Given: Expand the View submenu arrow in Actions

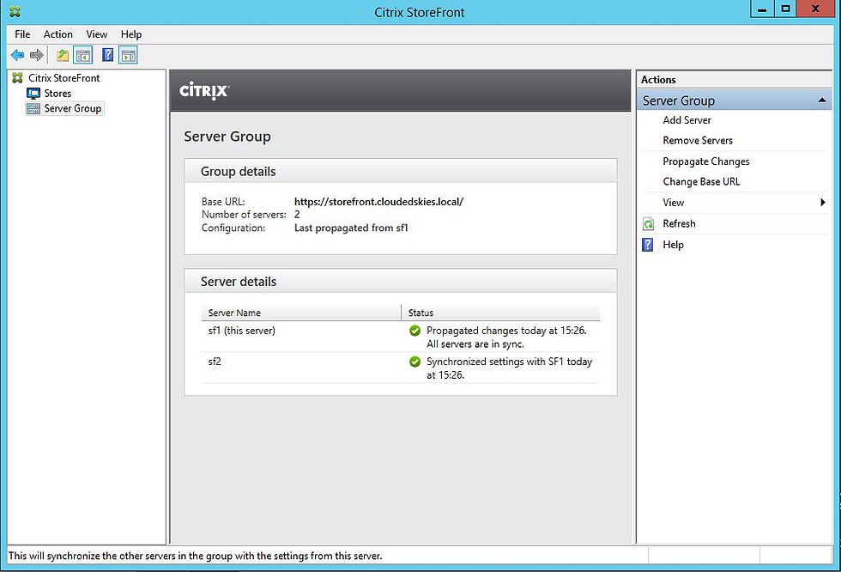Looking at the screenshot, I should coord(822,203).
